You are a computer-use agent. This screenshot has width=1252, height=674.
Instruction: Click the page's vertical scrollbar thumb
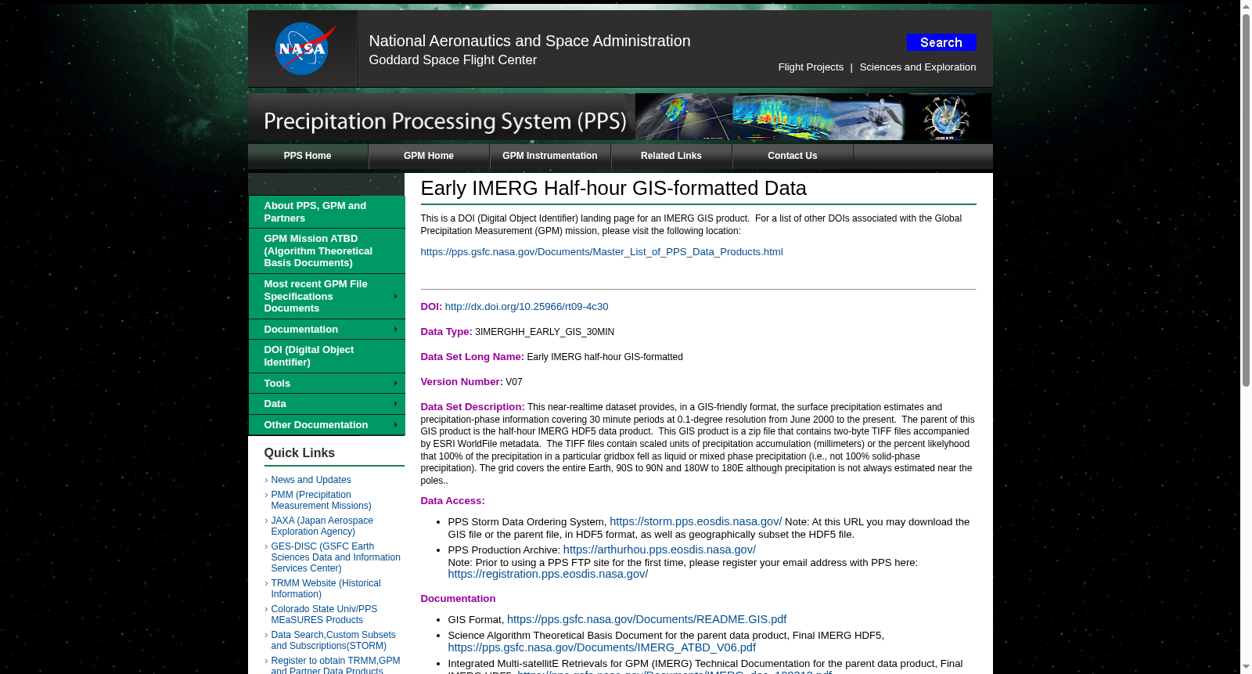tap(1246, 200)
